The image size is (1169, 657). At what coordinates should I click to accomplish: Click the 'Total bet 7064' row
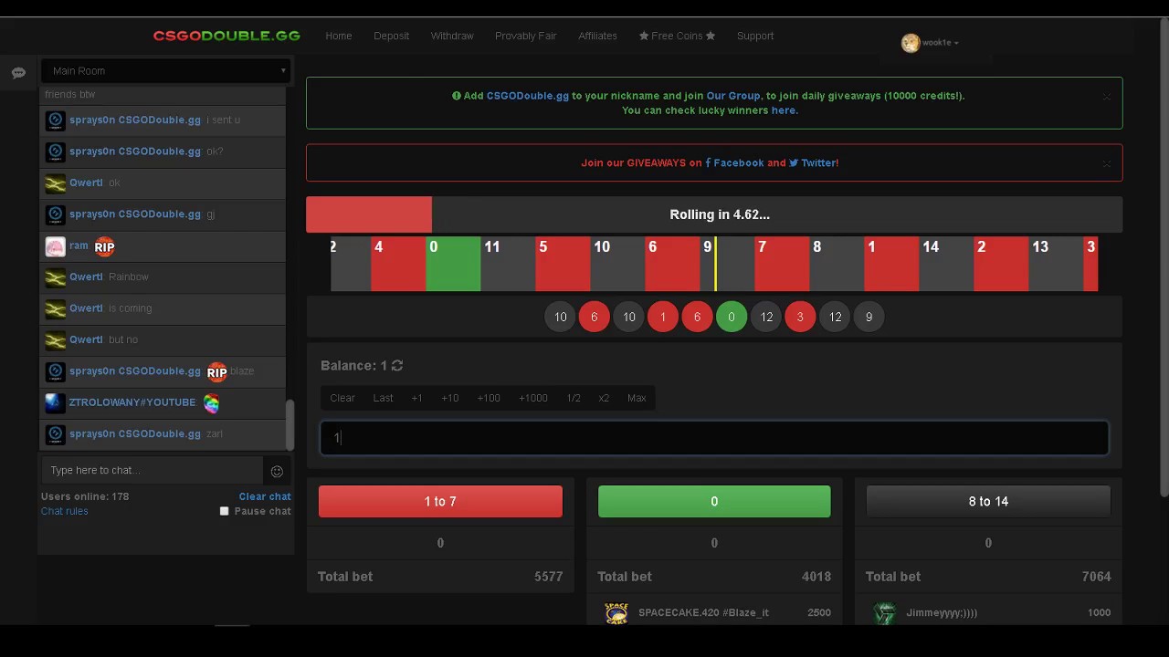[988, 577]
